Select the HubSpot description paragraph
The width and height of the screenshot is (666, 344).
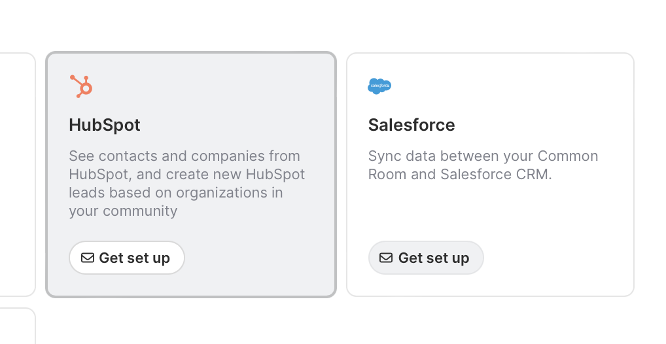tap(186, 184)
